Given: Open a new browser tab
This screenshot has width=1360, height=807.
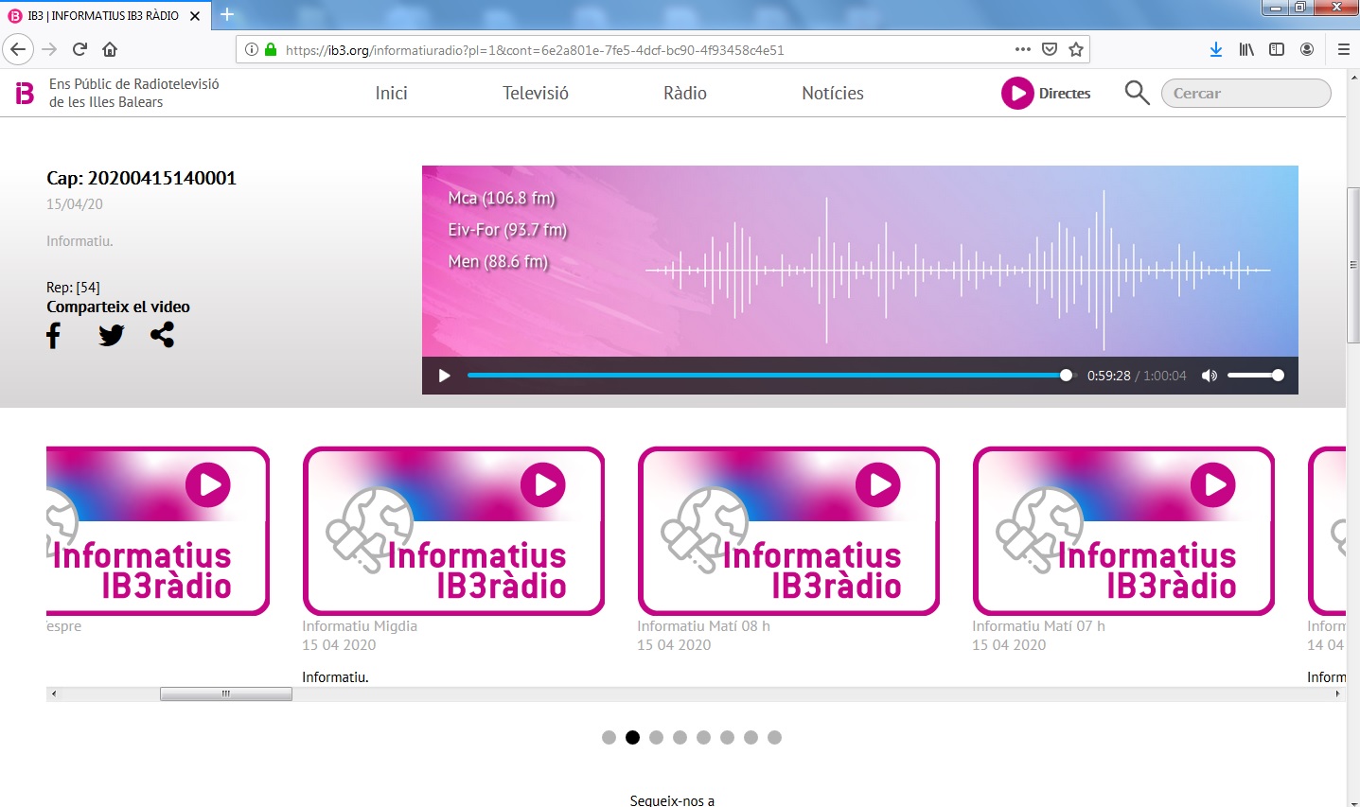Looking at the screenshot, I should [x=227, y=14].
